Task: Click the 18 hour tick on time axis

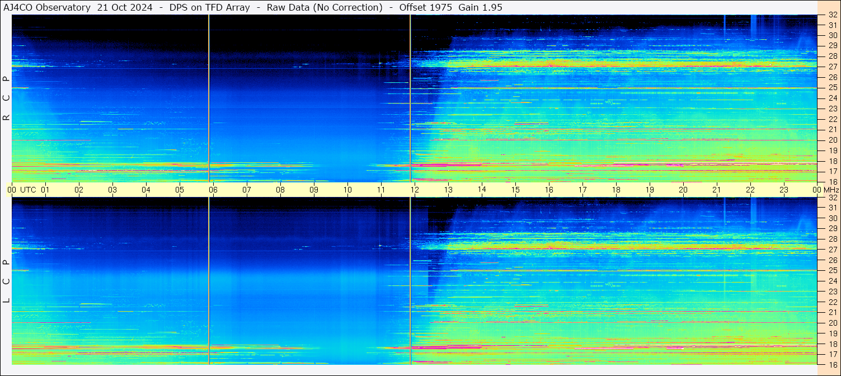Action: click(x=616, y=190)
